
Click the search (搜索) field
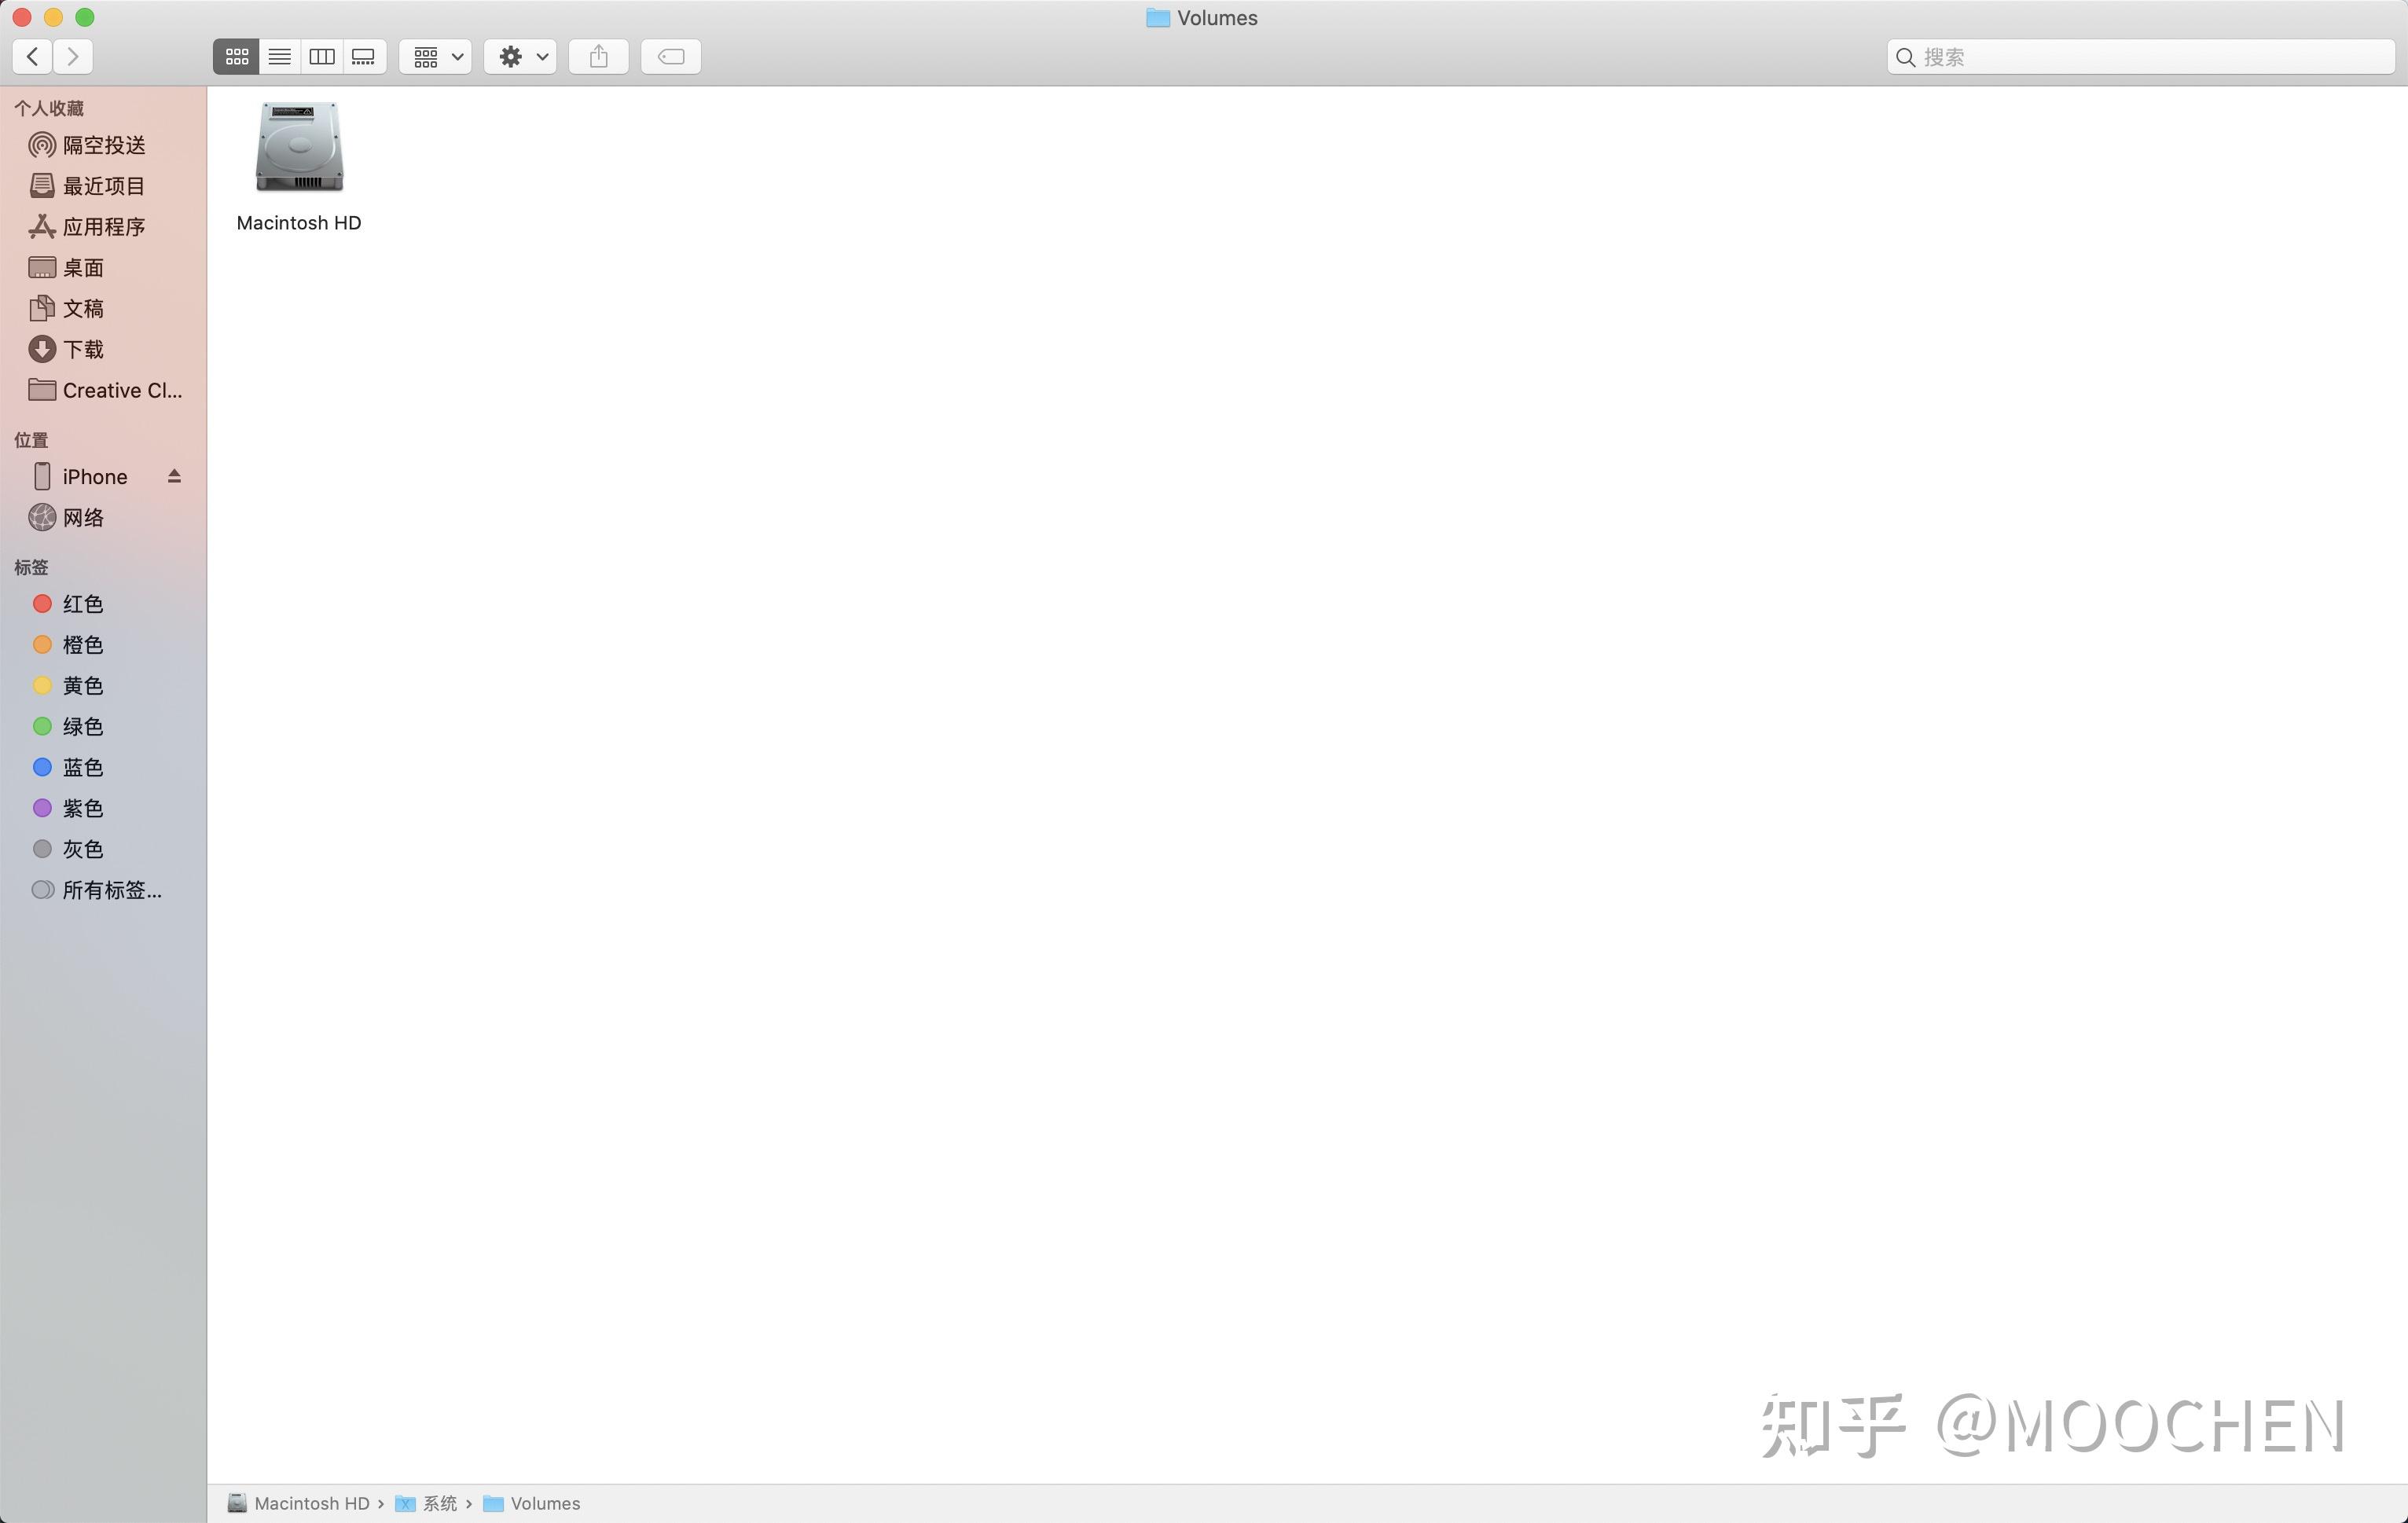2150,57
